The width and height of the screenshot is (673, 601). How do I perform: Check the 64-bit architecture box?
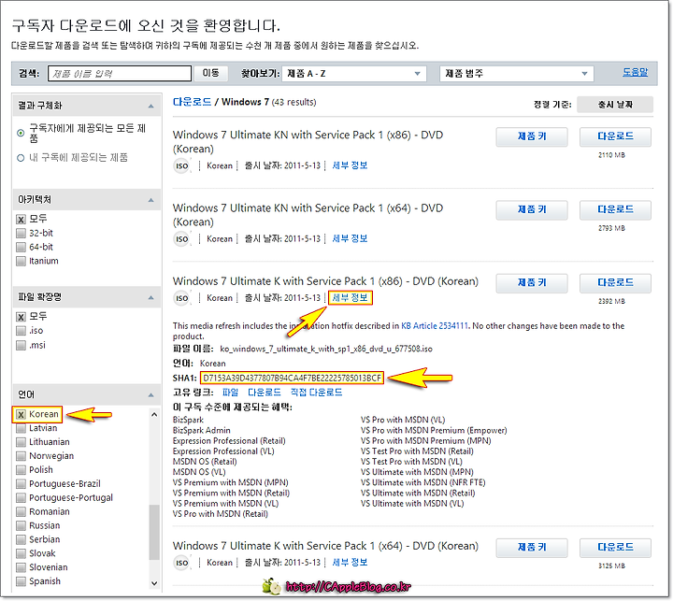tap(21, 248)
